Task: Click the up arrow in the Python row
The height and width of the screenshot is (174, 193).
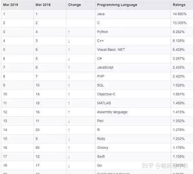Action: click(69, 32)
